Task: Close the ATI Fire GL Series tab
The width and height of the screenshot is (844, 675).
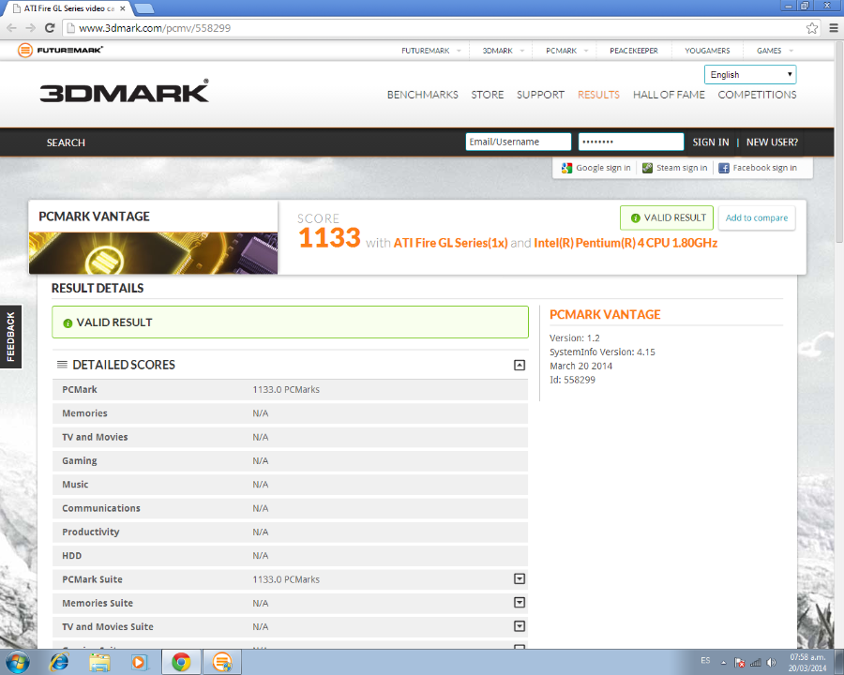Action: pyautogui.click(x=123, y=8)
